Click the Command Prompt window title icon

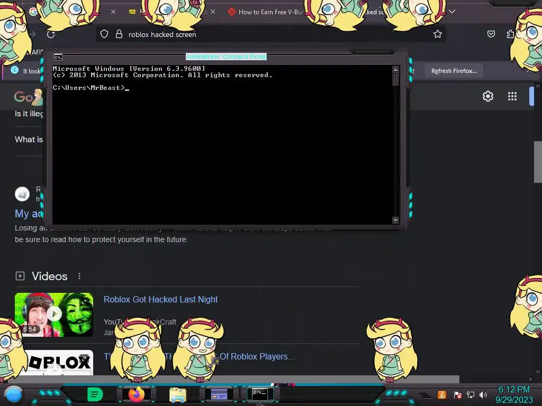click(x=58, y=57)
